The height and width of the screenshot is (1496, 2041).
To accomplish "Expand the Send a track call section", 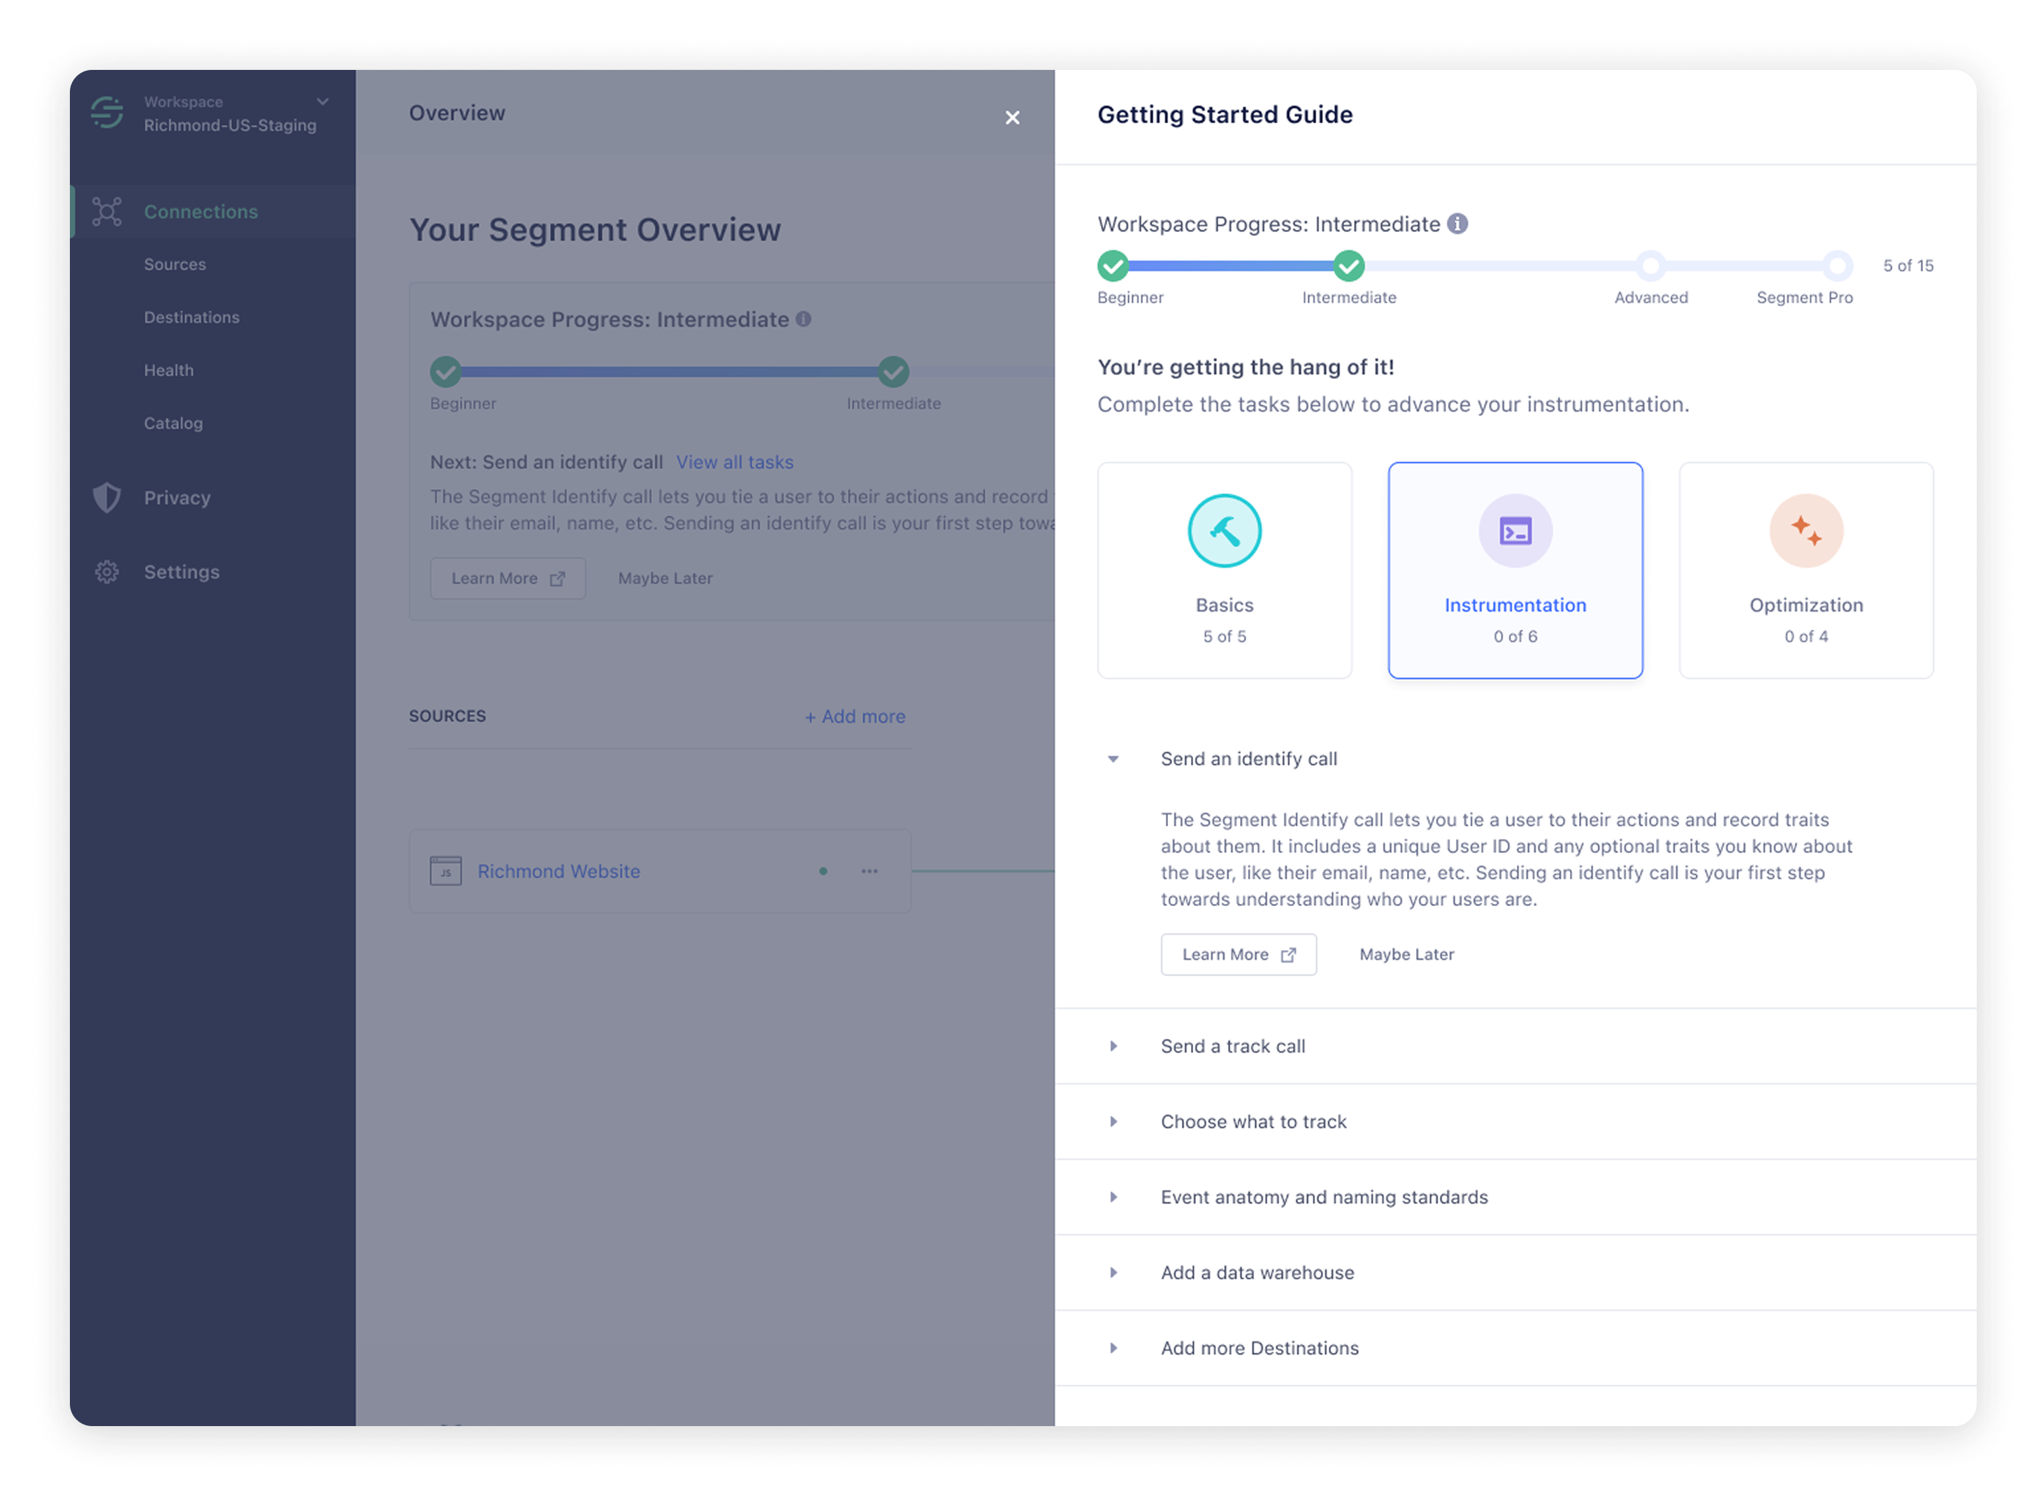I will (1113, 1046).
